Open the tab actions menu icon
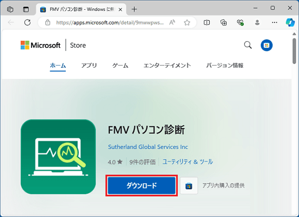The height and width of the screenshot is (217, 299). coord(26,9)
